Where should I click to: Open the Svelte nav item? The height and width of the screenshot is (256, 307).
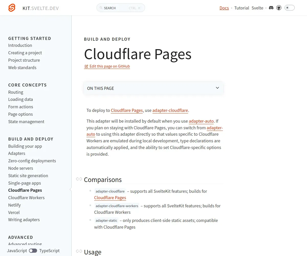(x=257, y=8)
